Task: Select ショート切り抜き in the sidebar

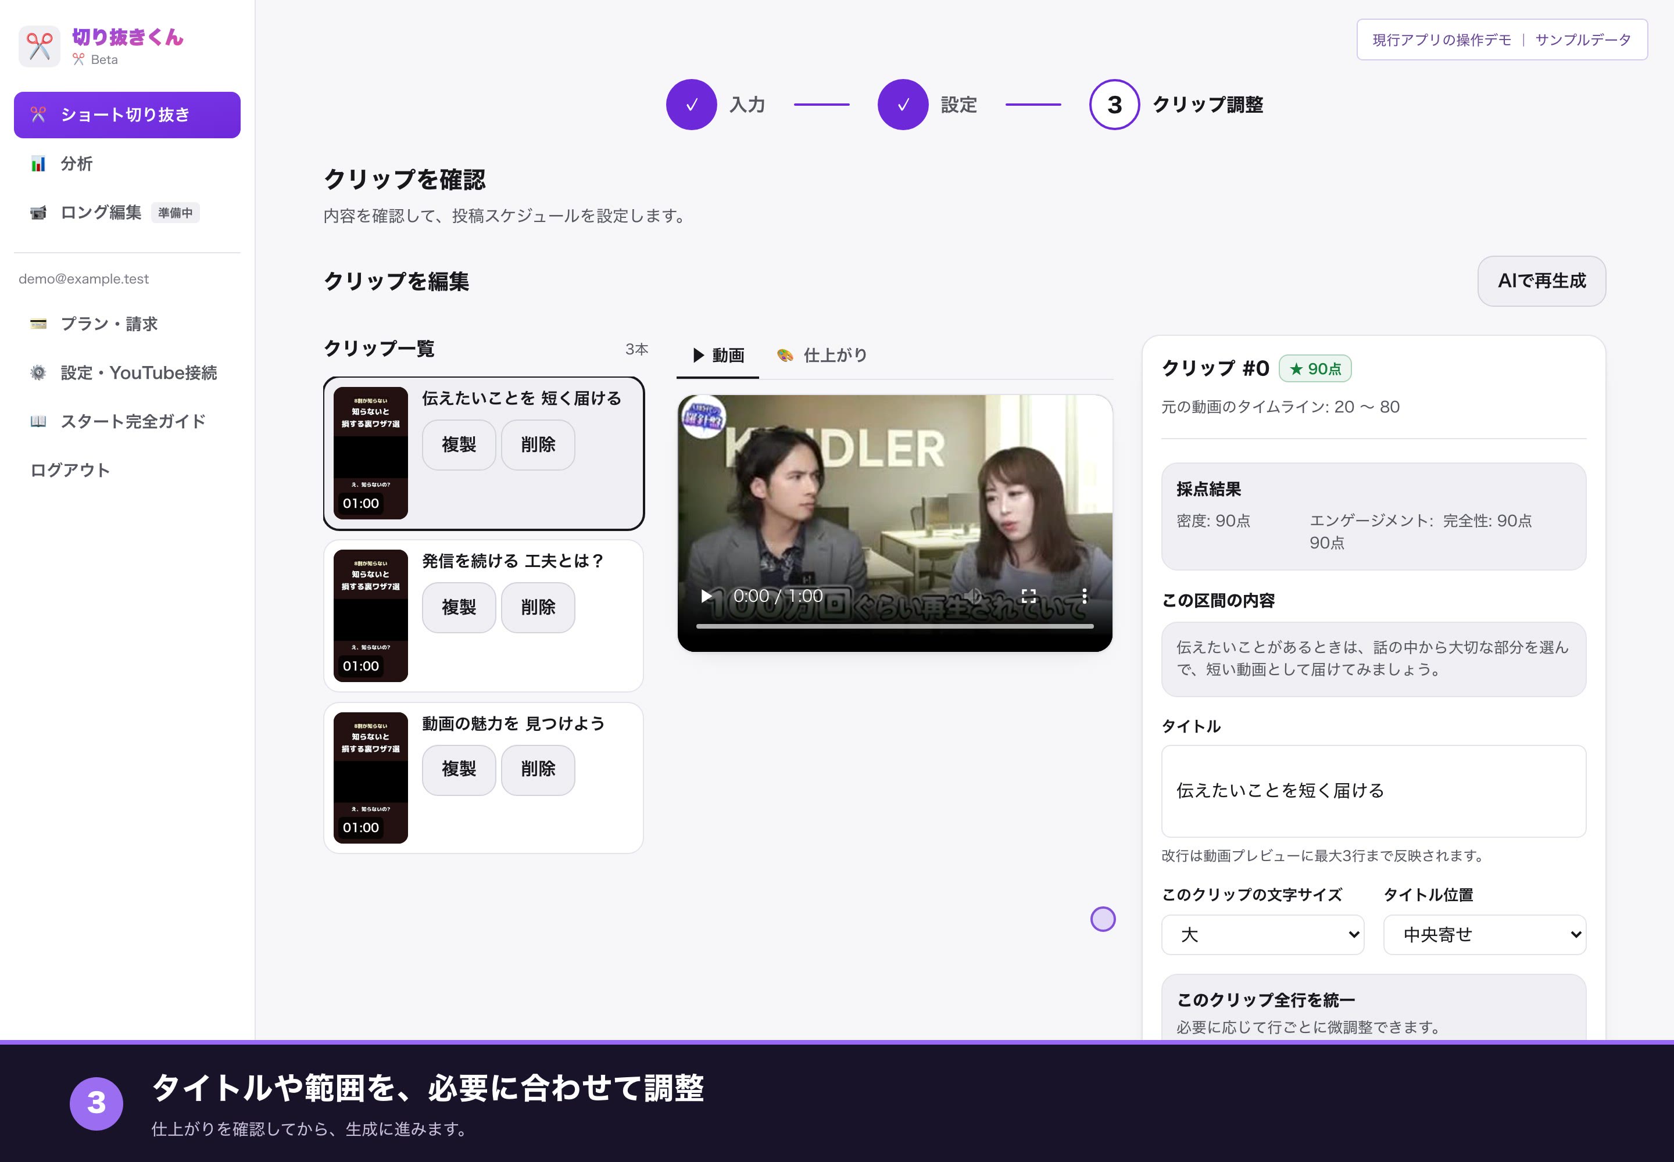Action: [127, 115]
